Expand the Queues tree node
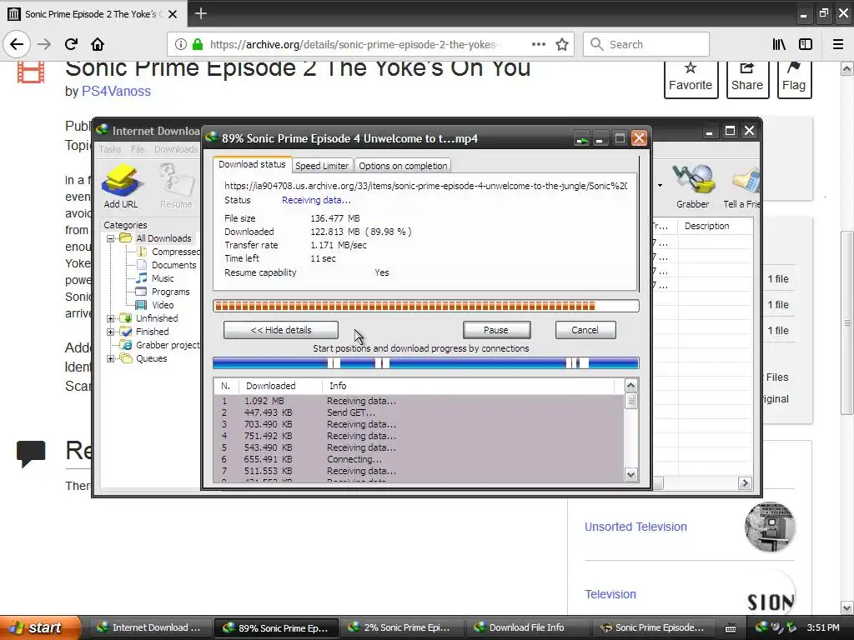854x640 pixels. point(111,358)
